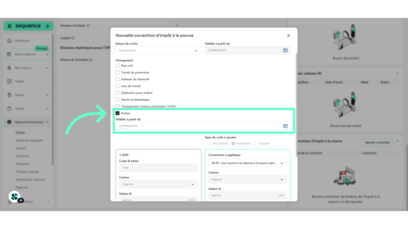
Task: Open Entreprise submenu item
Action: point(22,164)
